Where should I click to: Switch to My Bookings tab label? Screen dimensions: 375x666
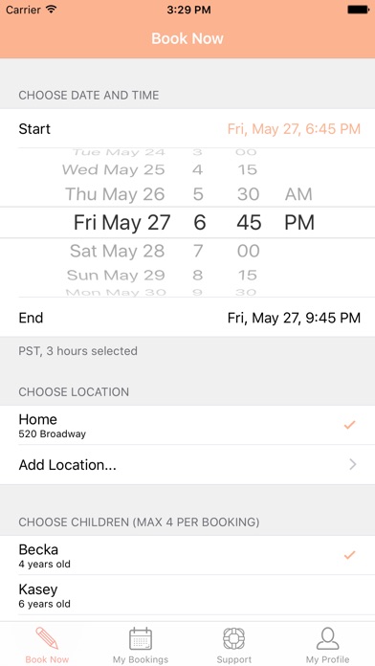tap(141, 659)
